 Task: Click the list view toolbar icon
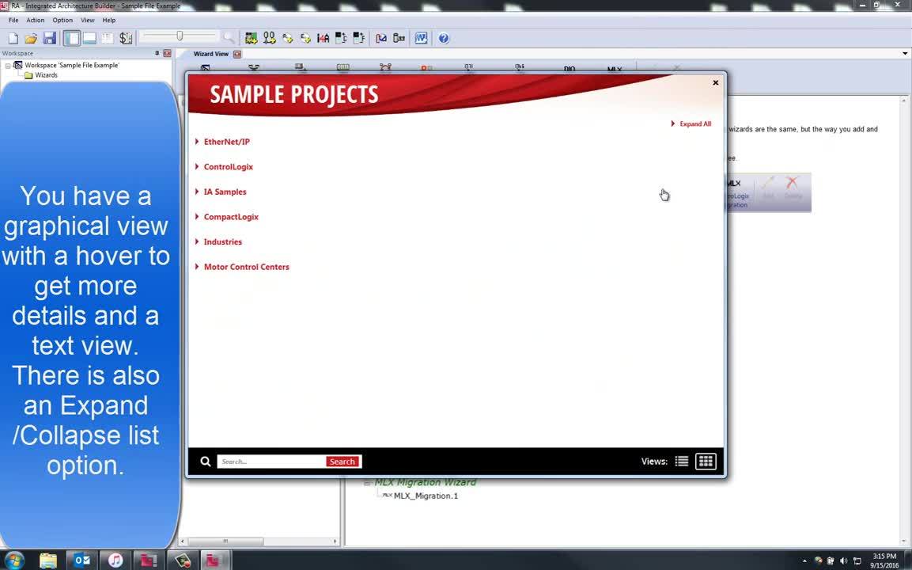tap(108, 39)
